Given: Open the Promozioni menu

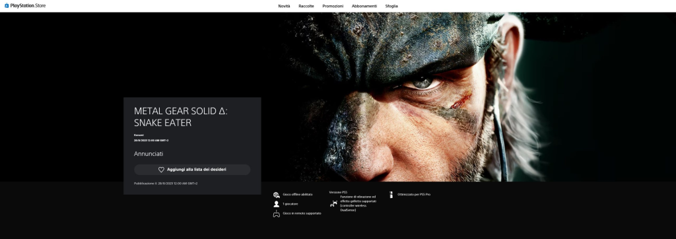Looking at the screenshot, I should 333,6.
